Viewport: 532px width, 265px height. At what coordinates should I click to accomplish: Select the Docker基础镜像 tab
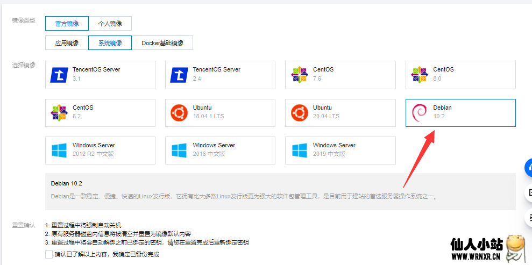pos(162,42)
